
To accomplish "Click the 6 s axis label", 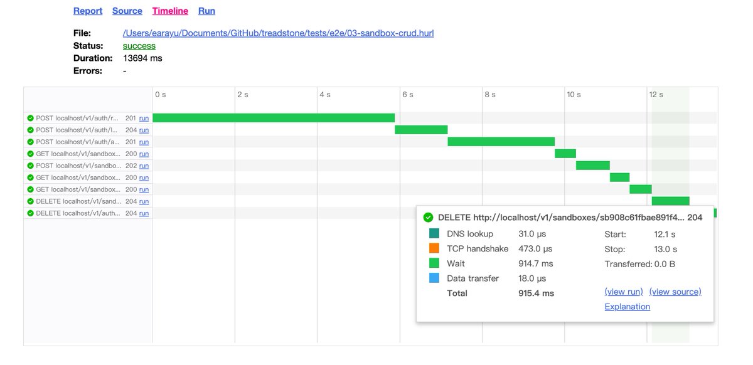I will 408,94.
